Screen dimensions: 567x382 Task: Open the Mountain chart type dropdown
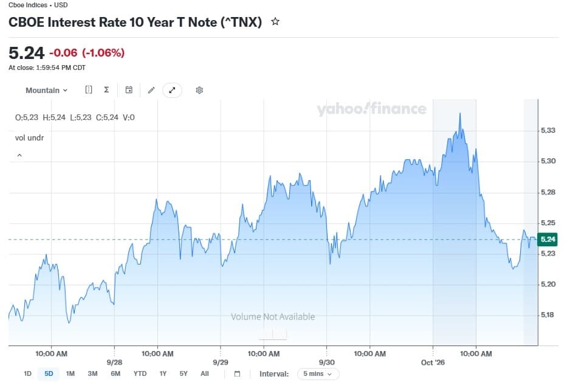click(x=46, y=90)
